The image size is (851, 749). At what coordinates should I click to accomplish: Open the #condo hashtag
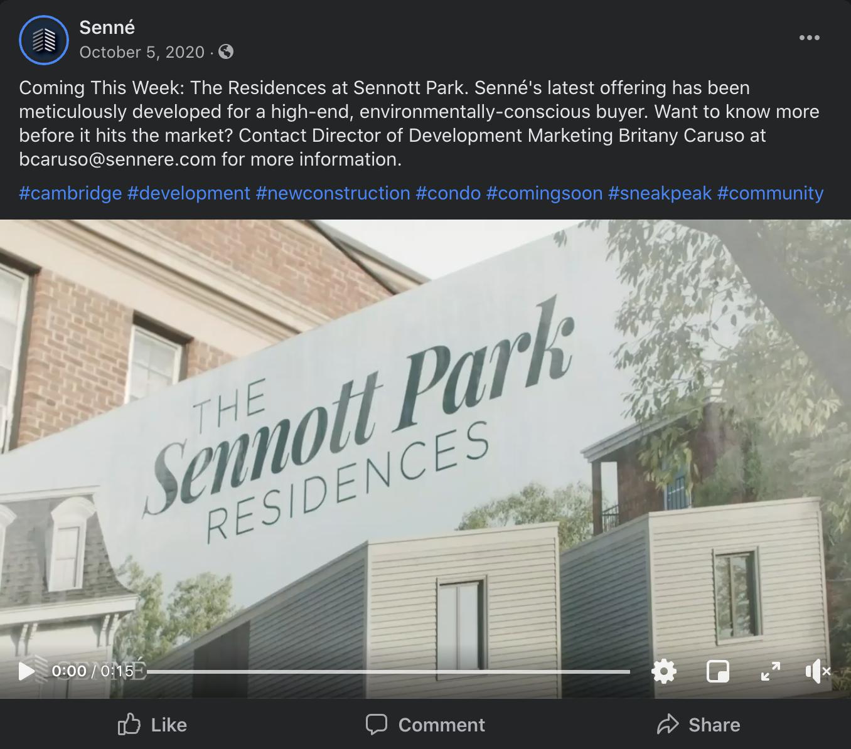click(448, 193)
